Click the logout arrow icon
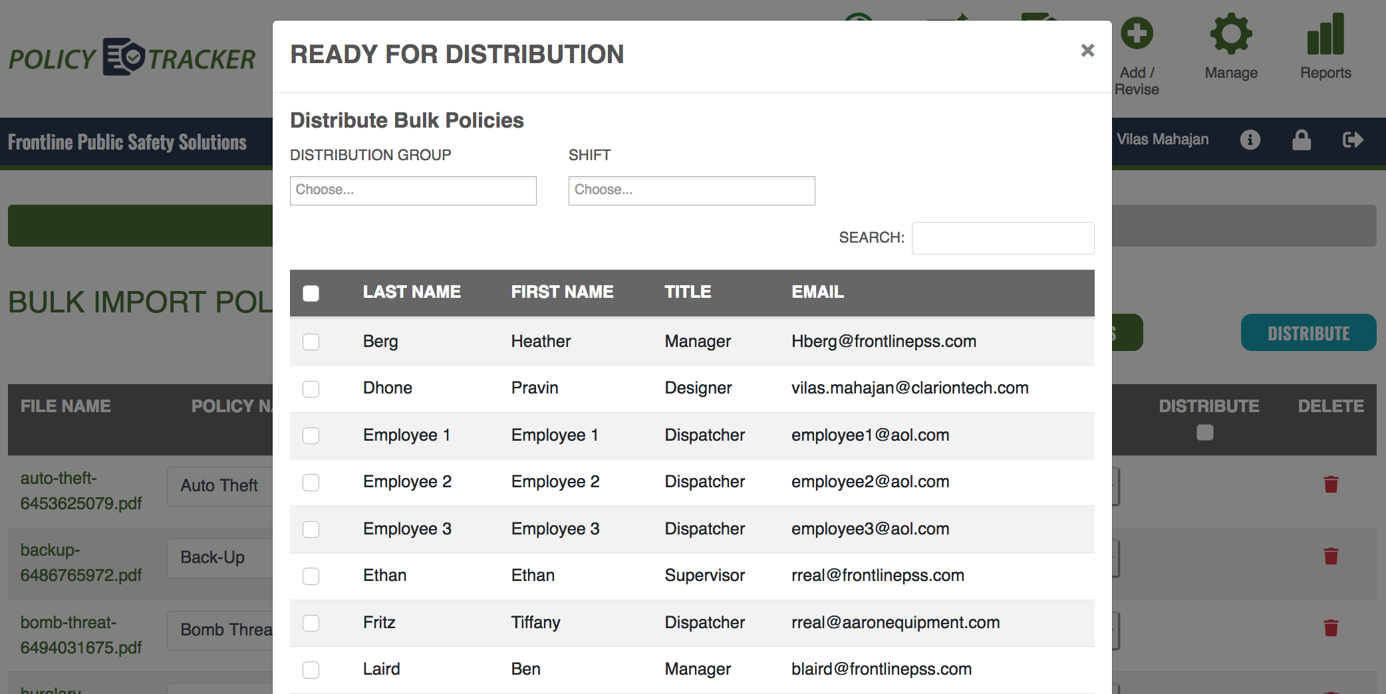1386x694 pixels. 1352,140
